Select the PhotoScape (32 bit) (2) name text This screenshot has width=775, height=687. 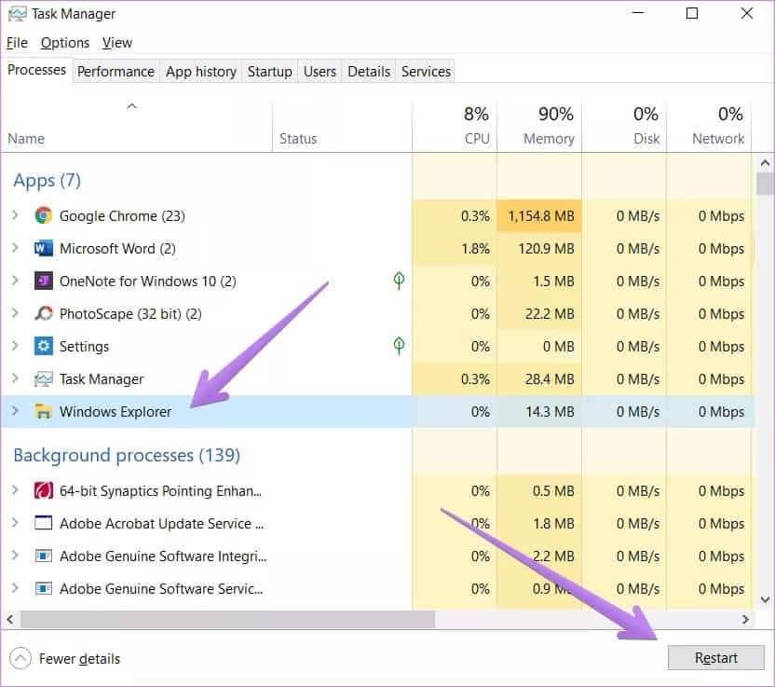click(x=130, y=314)
